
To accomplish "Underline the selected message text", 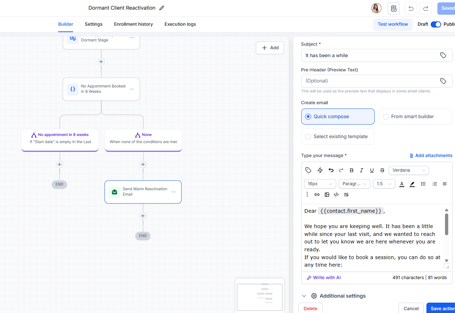I will click(x=372, y=170).
